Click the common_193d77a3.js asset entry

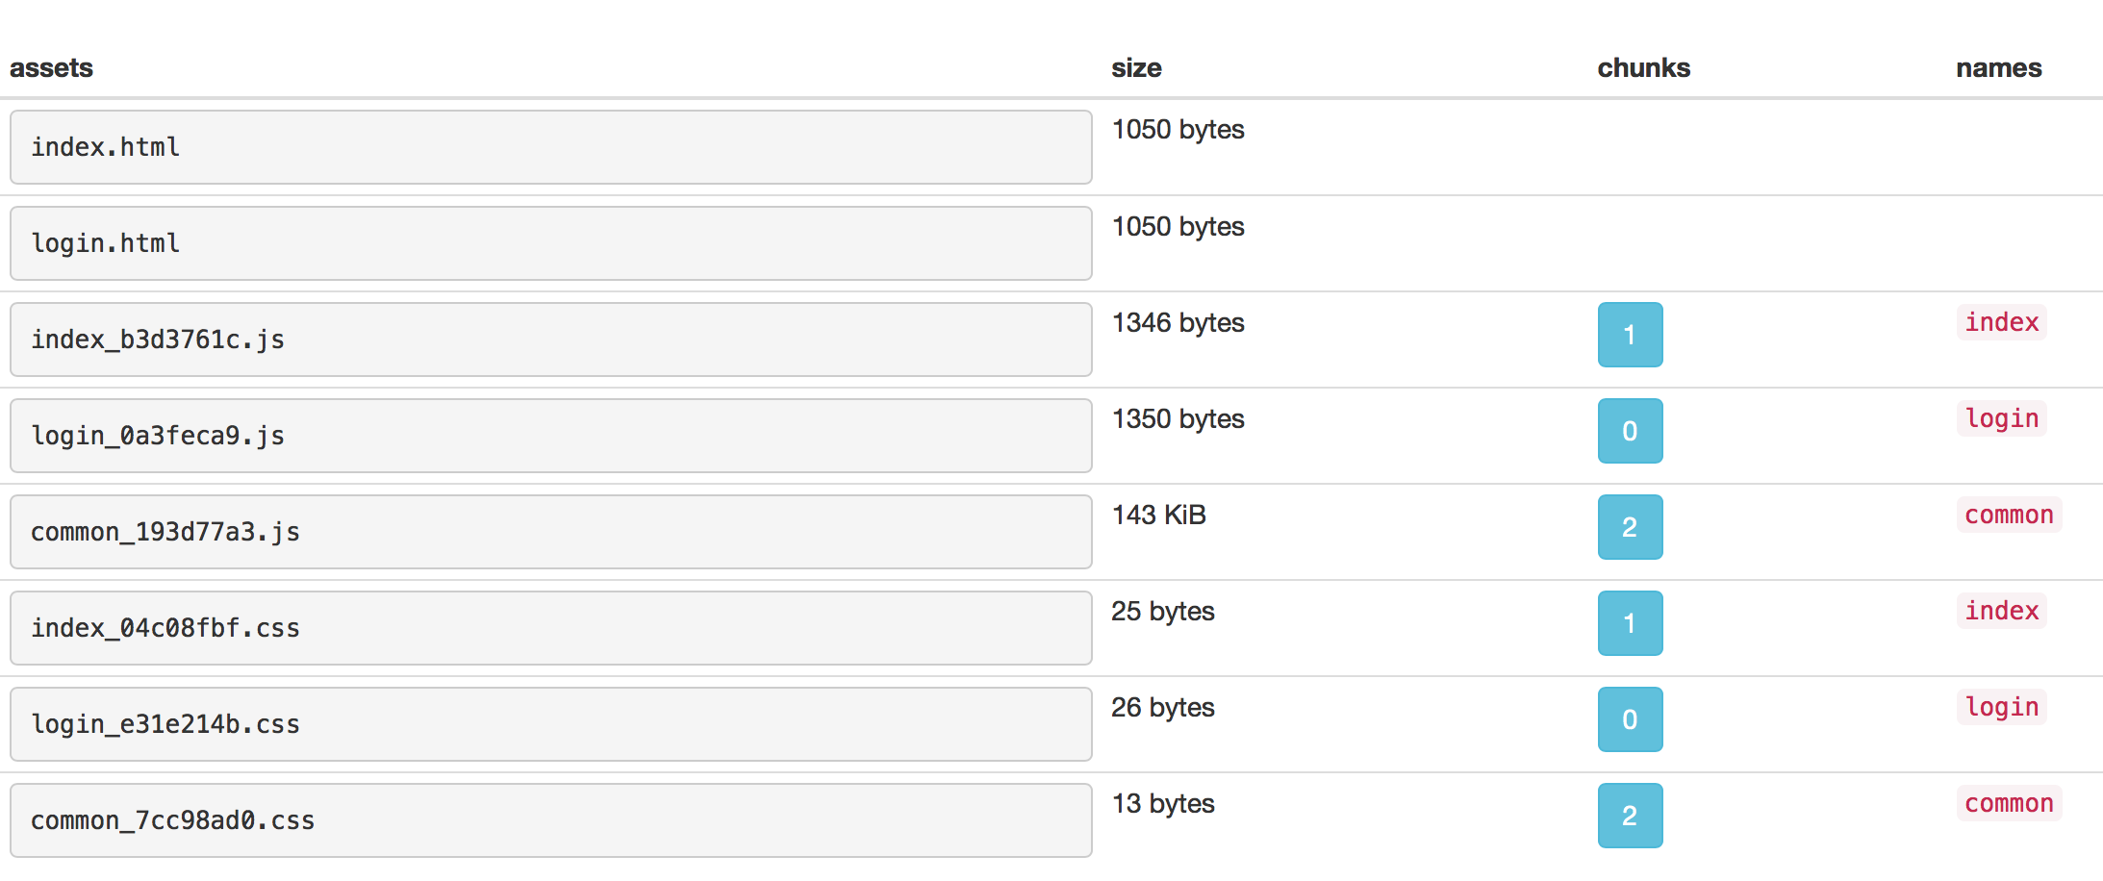550,532
